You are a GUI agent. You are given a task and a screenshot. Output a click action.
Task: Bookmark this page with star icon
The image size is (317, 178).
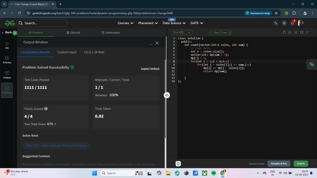coord(276,13)
